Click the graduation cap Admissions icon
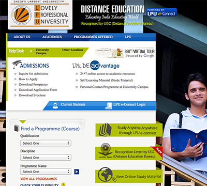The height and width of the screenshot is (186, 207). [17, 65]
